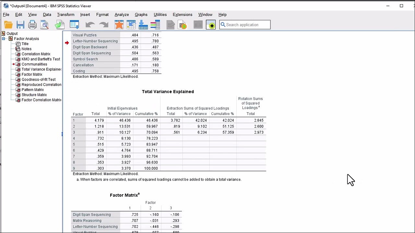
Task: Open the Analyze menu
Action: 122,15
